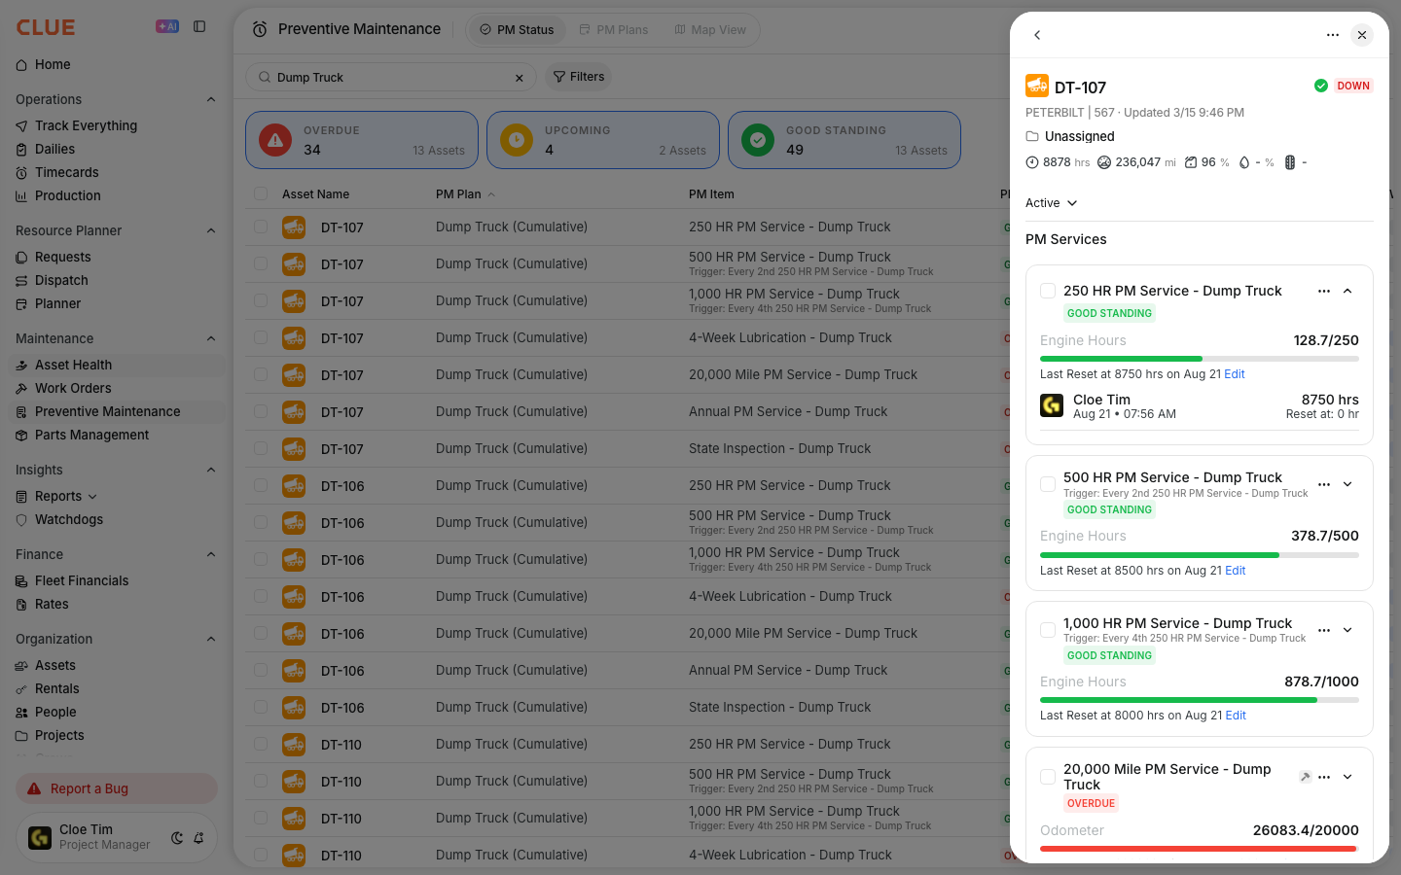The height and width of the screenshot is (875, 1401).
Task: Clear the Dump Truck search text
Action: (520, 78)
